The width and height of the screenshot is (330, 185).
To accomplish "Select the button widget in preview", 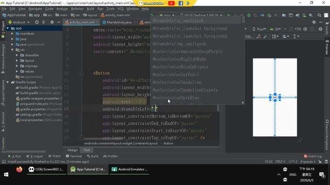I will [x=275, y=98].
